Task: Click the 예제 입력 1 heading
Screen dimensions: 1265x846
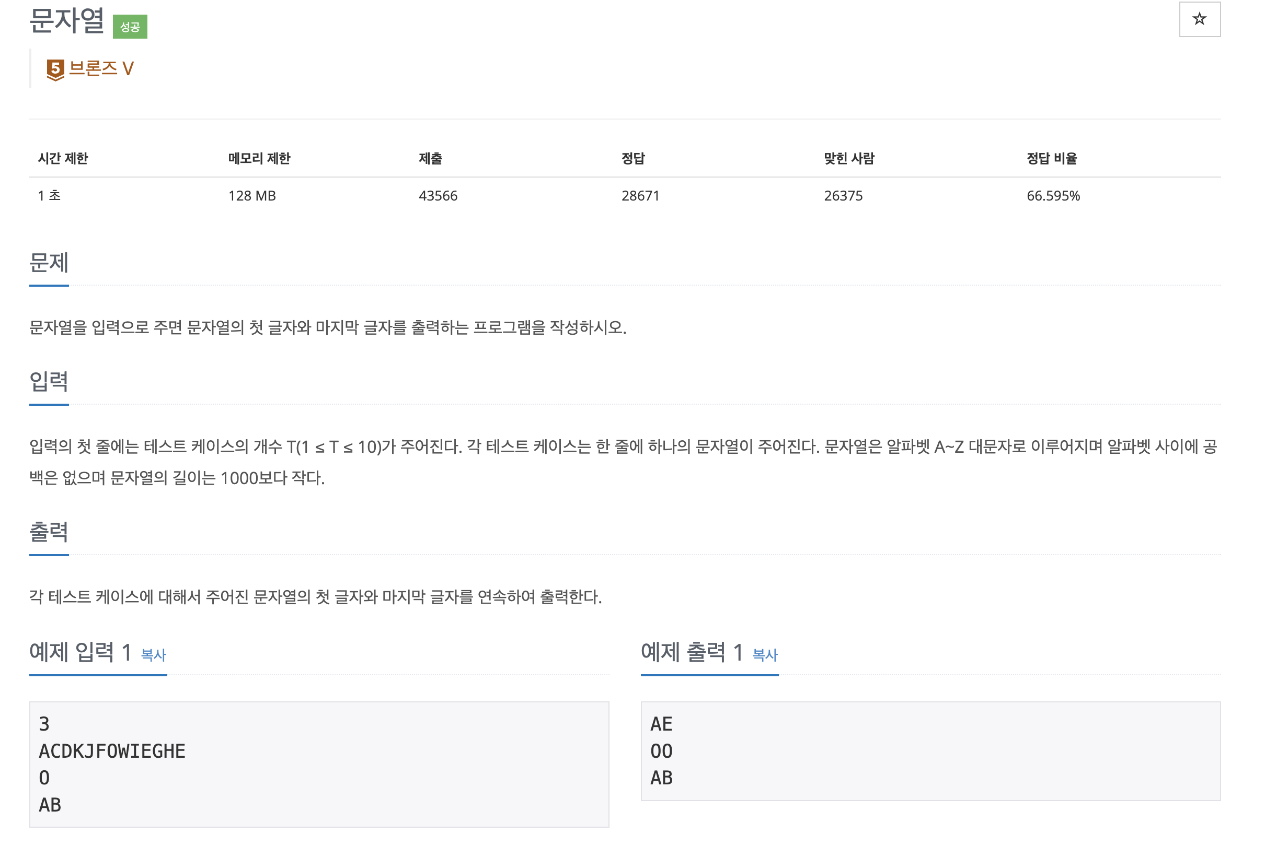Action: [x=81, y=652]
